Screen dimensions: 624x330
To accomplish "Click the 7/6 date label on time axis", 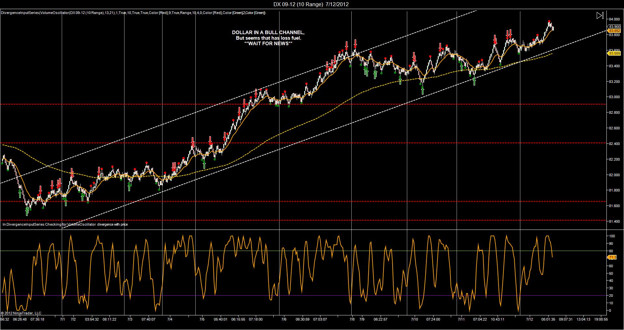I will coord(284,319).
